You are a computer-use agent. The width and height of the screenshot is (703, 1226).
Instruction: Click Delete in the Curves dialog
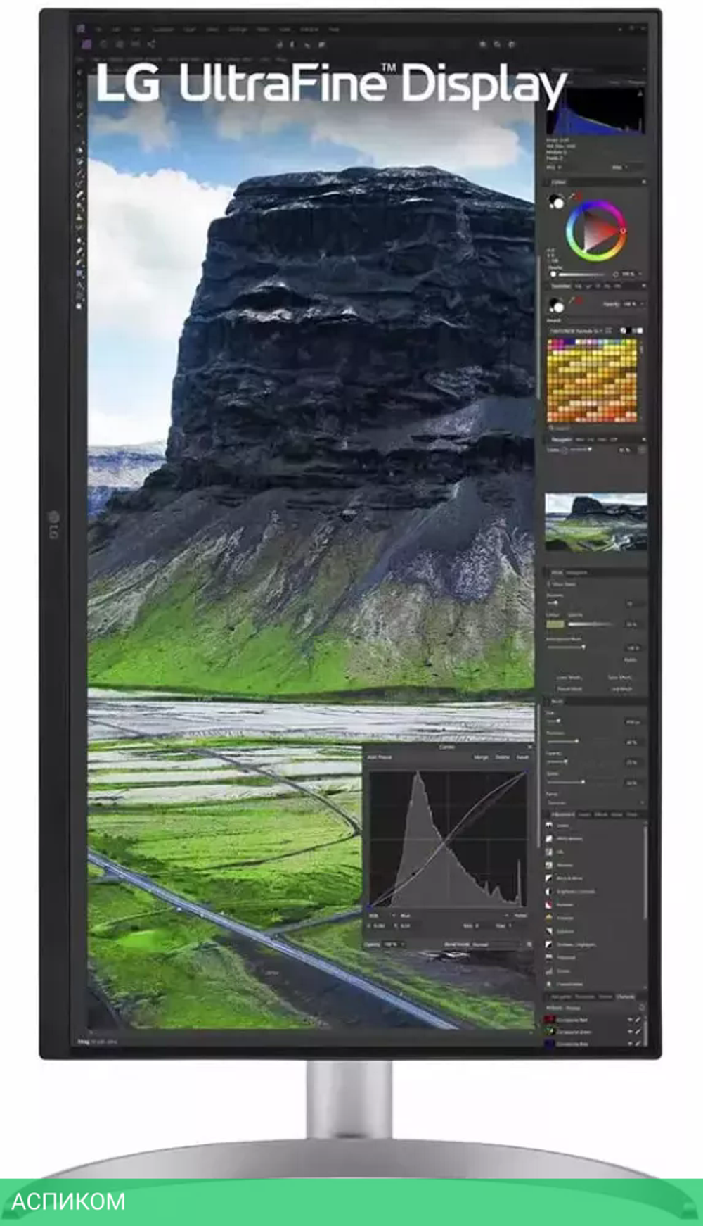coord(502,757)
